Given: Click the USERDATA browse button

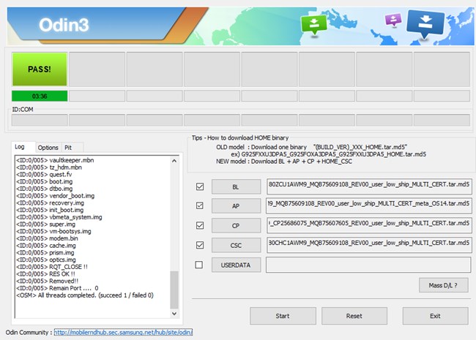Looking at the screenshot, I should click(x=236, y=265).
